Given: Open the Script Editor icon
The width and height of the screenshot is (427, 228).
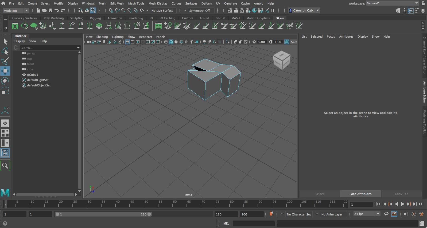Looking at the screenshot, I should point(422,223).
